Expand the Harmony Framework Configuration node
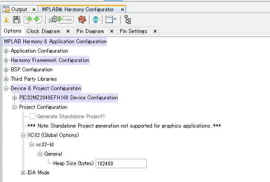270x182 pixels. click(x=6, y=60)
